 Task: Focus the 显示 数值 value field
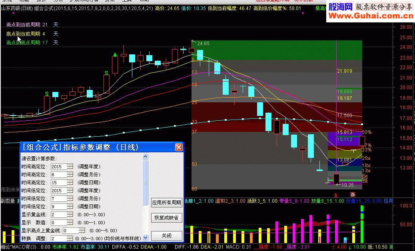pyautogui.click(x=59, y=223)
